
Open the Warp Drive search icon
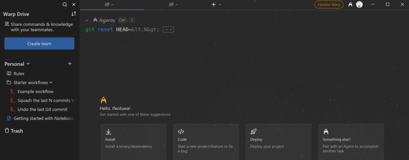point(65,4)
